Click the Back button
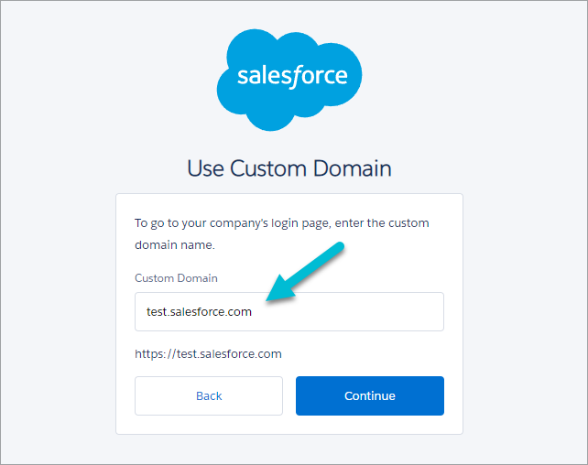The image size is (588, 465). (x=209, y=395)
